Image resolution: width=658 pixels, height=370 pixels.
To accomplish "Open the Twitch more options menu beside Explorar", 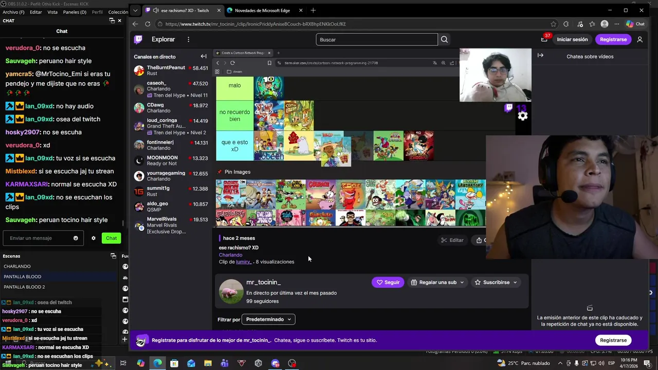I will [x=188, y=40].
